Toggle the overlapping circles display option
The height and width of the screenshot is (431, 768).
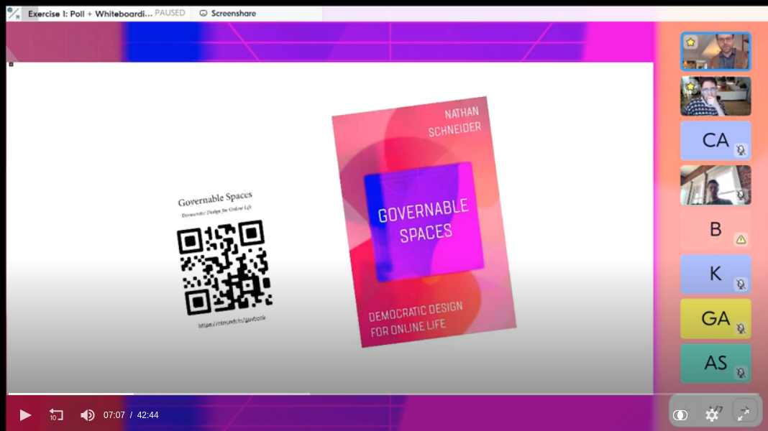[x=680, y=414]
